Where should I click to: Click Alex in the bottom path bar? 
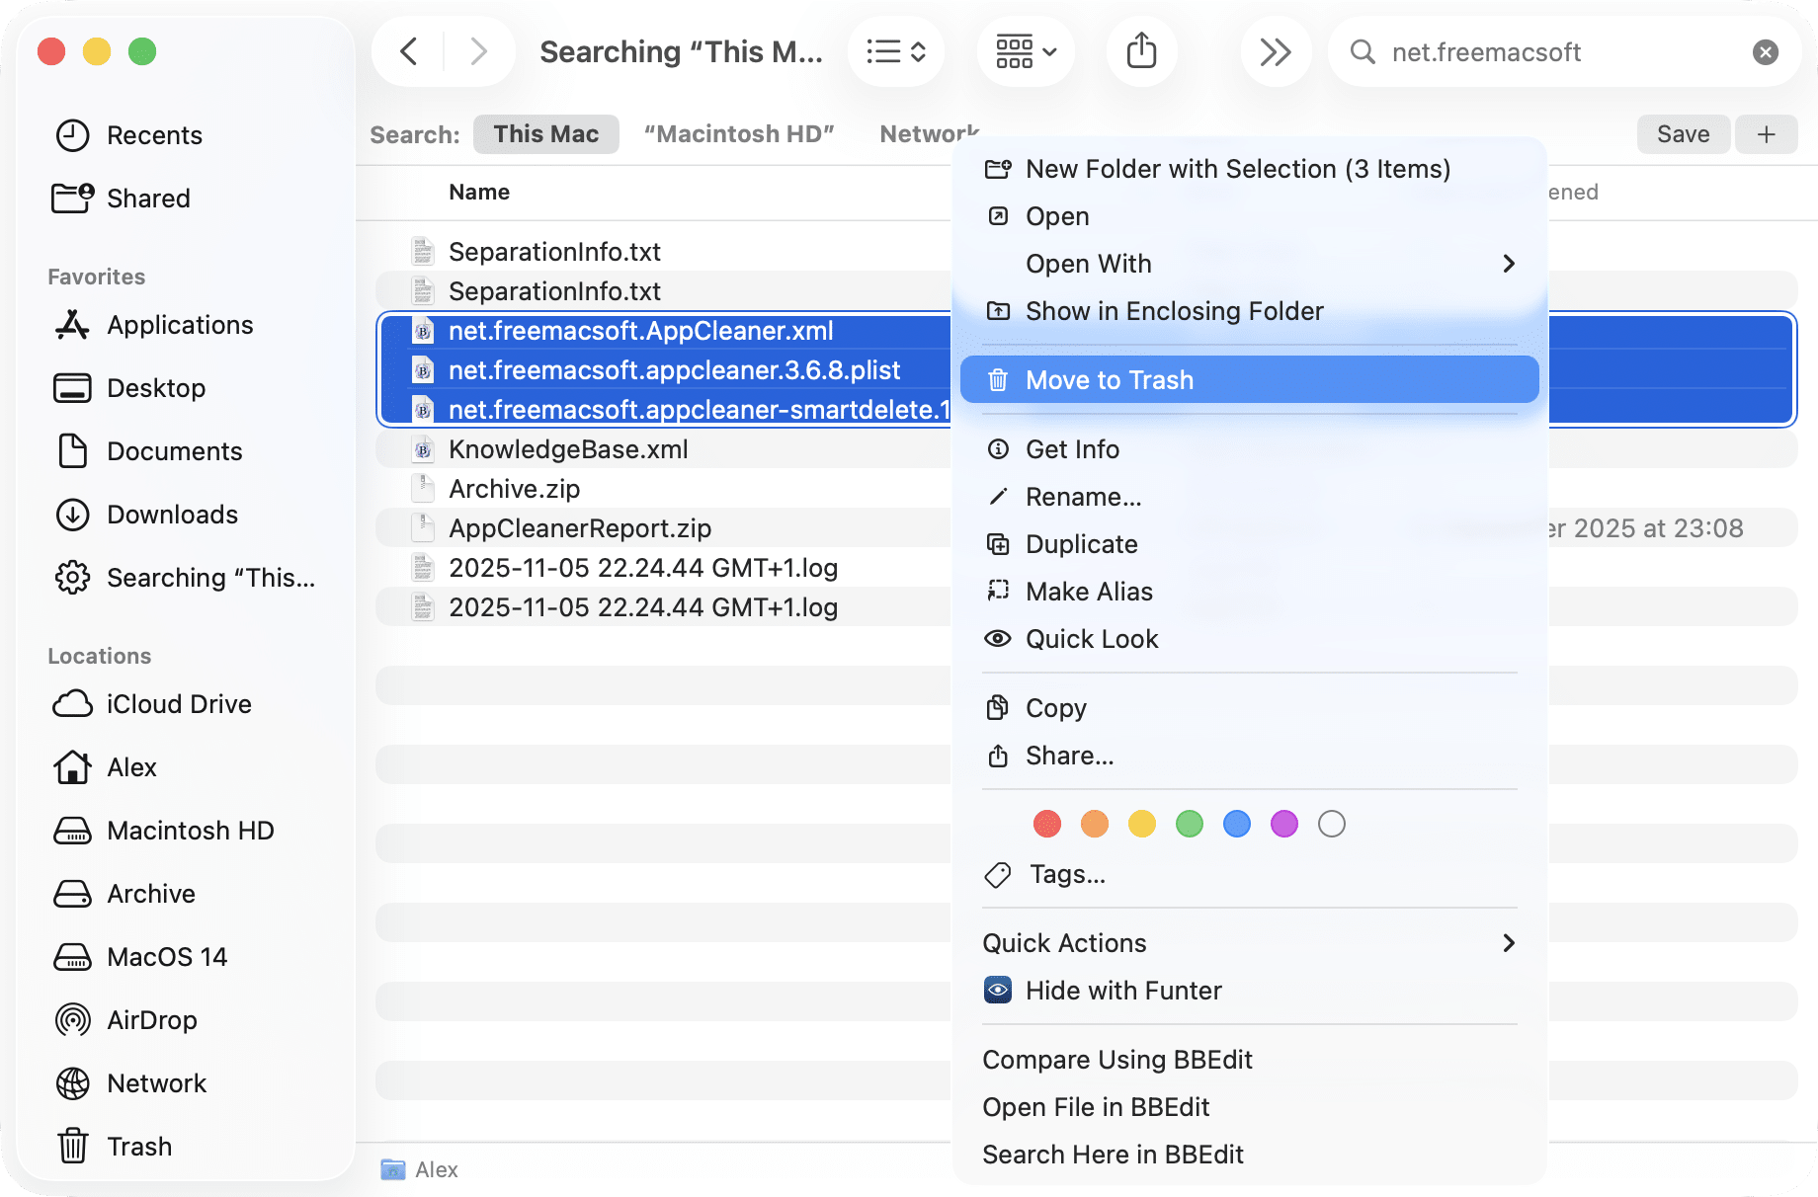[420, 1169]
